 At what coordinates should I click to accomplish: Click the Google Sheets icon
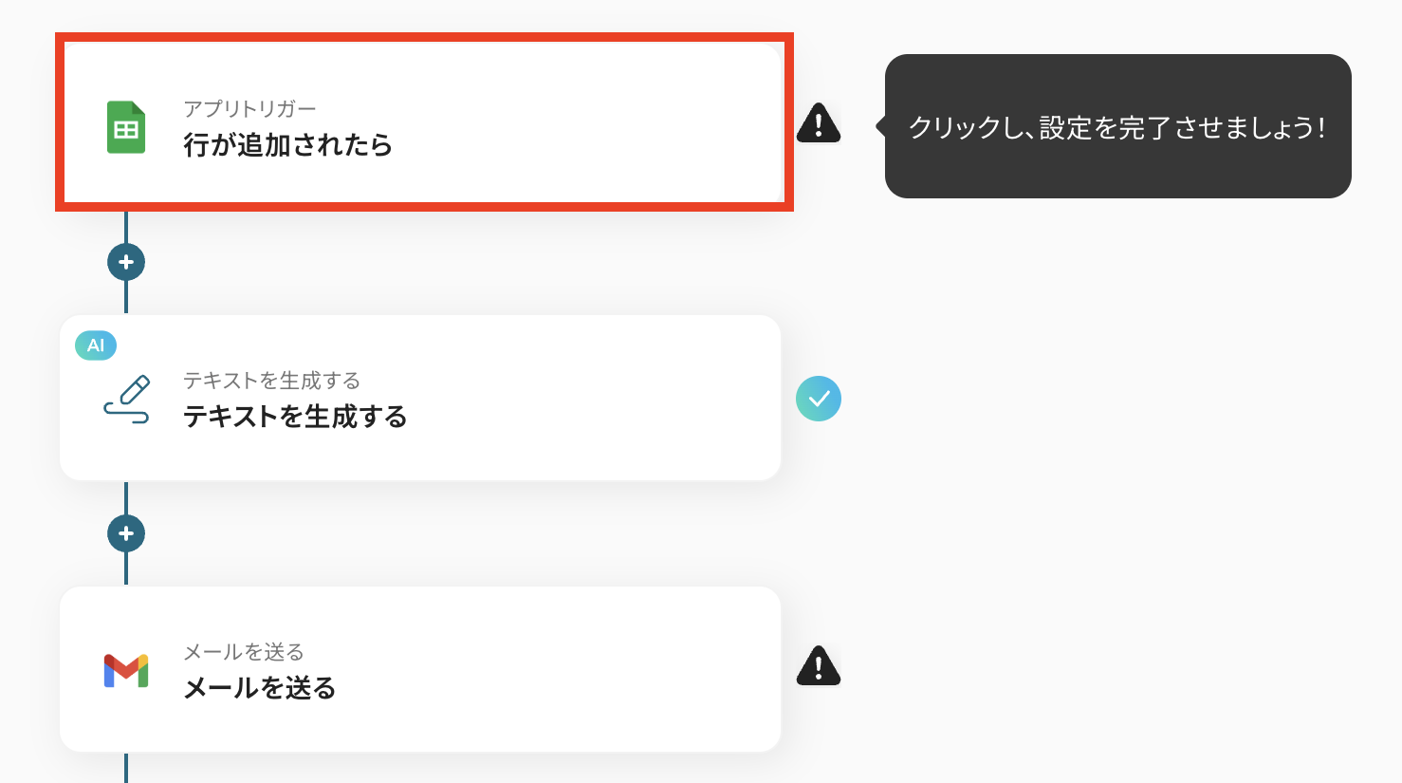coord(126,127)
